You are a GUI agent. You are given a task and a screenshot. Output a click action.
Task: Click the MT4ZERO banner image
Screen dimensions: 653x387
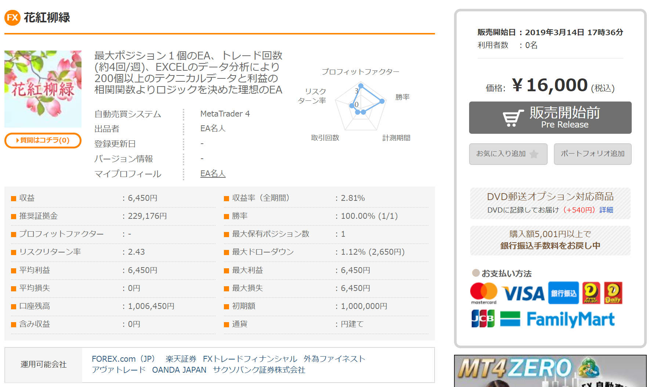tap(550, 371)
